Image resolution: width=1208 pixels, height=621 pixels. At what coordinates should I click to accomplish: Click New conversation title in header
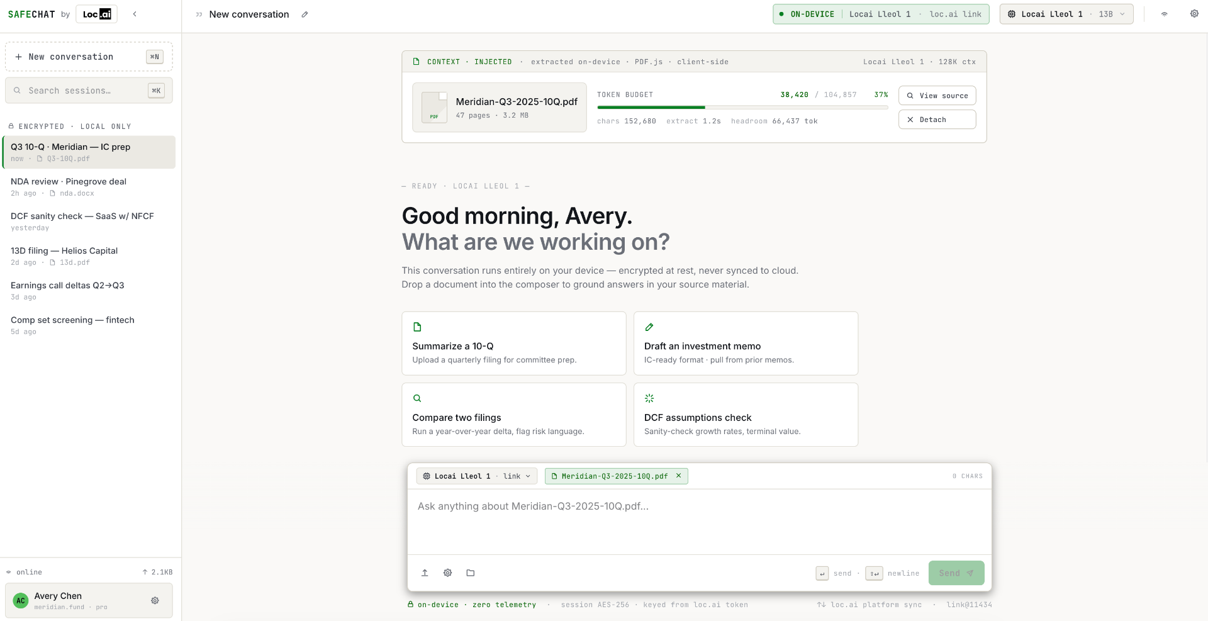tap(249, 14)
